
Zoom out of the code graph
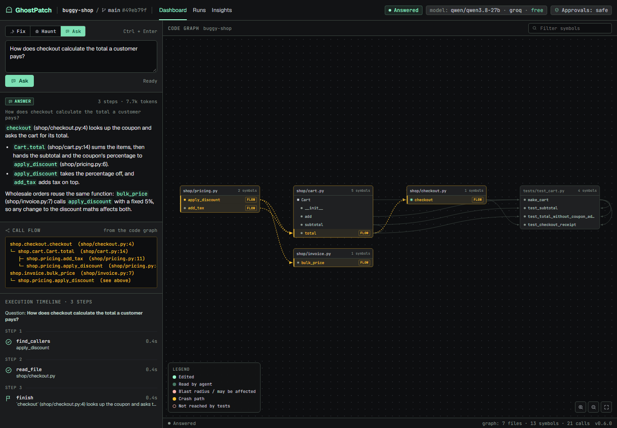tap(593, 407)
